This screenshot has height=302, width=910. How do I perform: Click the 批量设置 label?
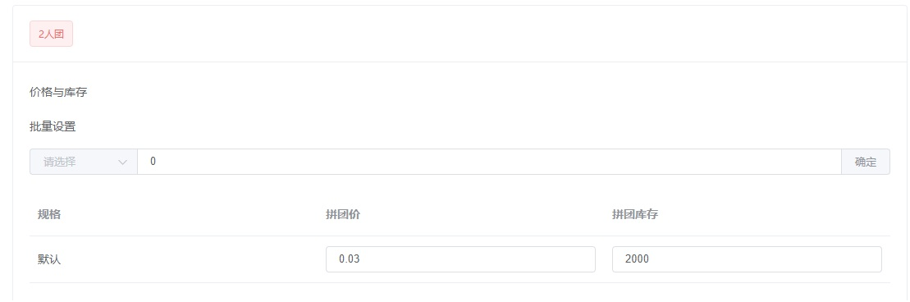click(53, 126)
